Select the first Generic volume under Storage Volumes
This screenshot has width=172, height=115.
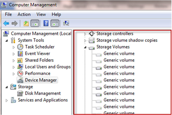coord(119,54)
